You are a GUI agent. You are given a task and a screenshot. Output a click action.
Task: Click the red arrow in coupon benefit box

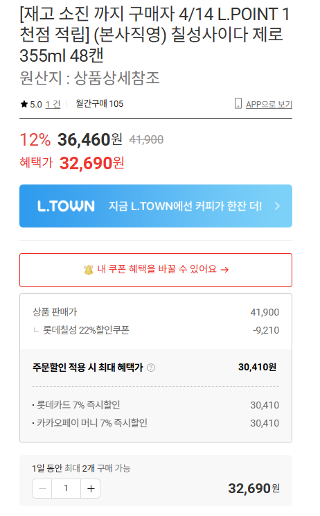(x=224, y=270)
